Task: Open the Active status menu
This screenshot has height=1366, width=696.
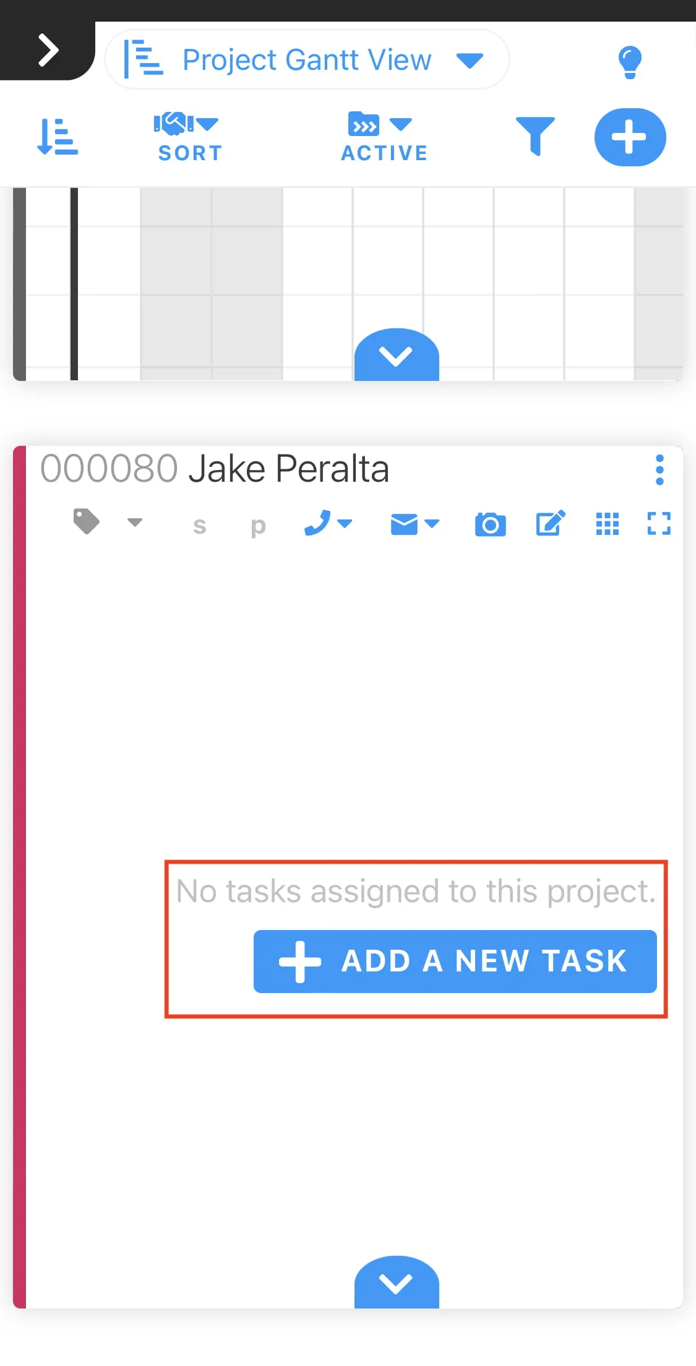Action: (384, 137)
